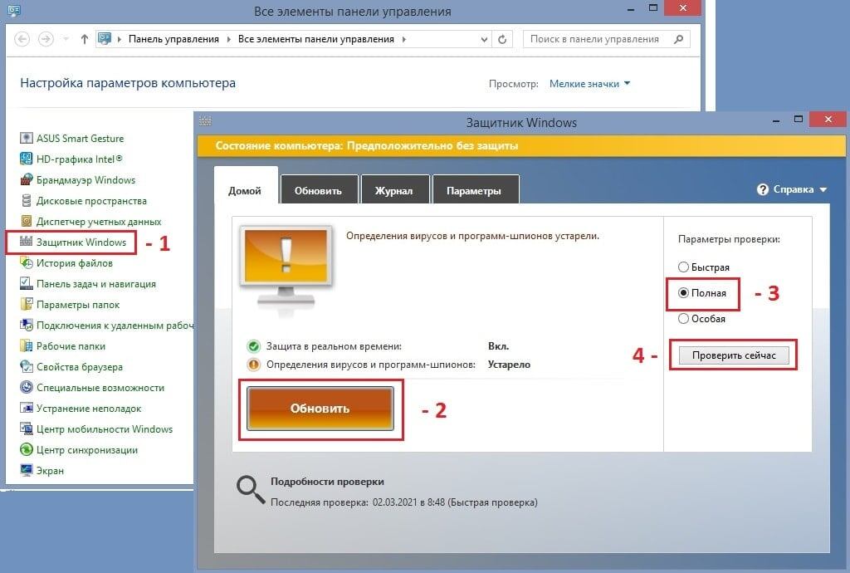Image resolution: width=850 pixels, height=573 pixels.
Task: Open the Центр синхронизации link
Action: [x=86, y=449]
